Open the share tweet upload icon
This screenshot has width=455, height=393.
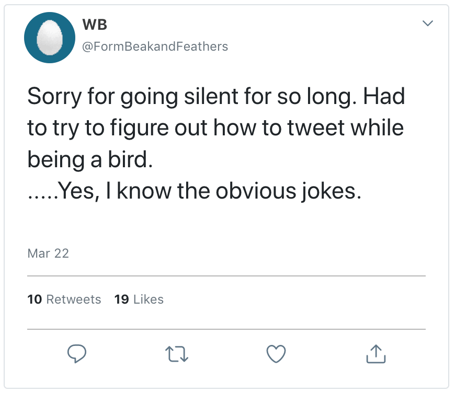pos(376,354)
